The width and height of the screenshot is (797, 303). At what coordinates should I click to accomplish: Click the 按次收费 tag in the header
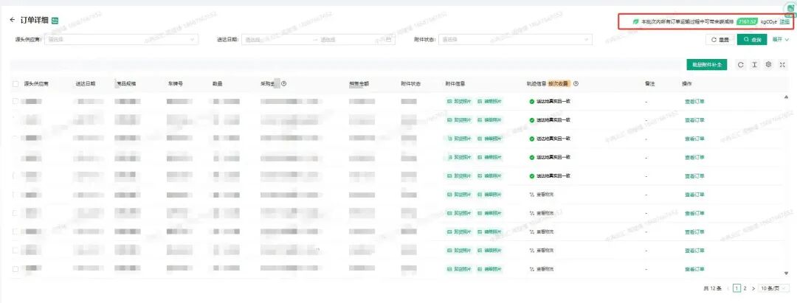click(559, 83)
